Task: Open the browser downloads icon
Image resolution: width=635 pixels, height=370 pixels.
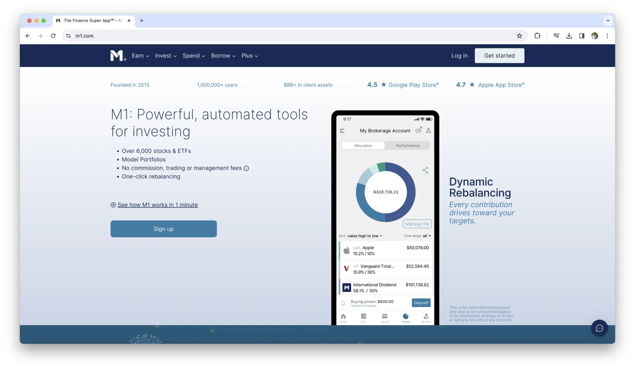Action: click(x=569, y=36)
